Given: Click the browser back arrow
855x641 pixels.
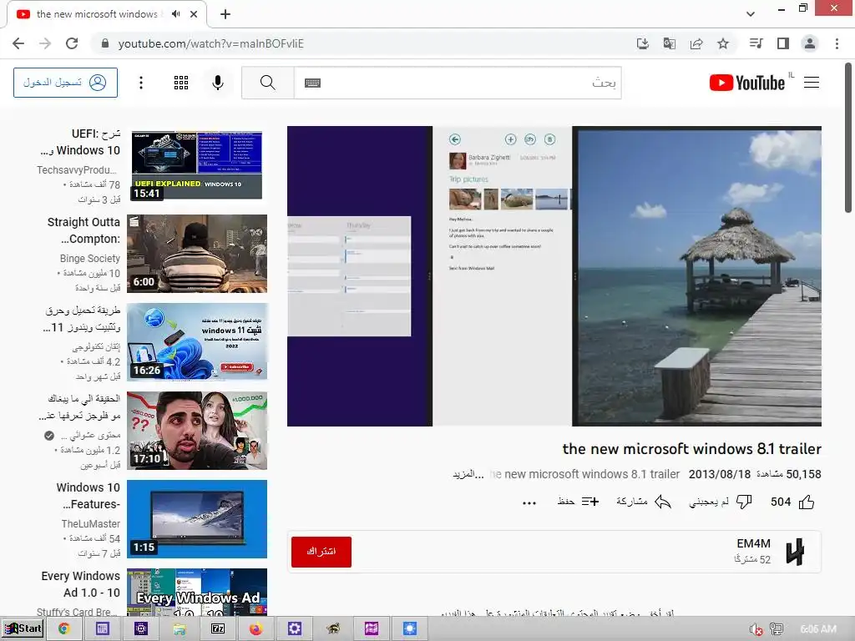Looking at the screenshot, I should tap(18, 43).
